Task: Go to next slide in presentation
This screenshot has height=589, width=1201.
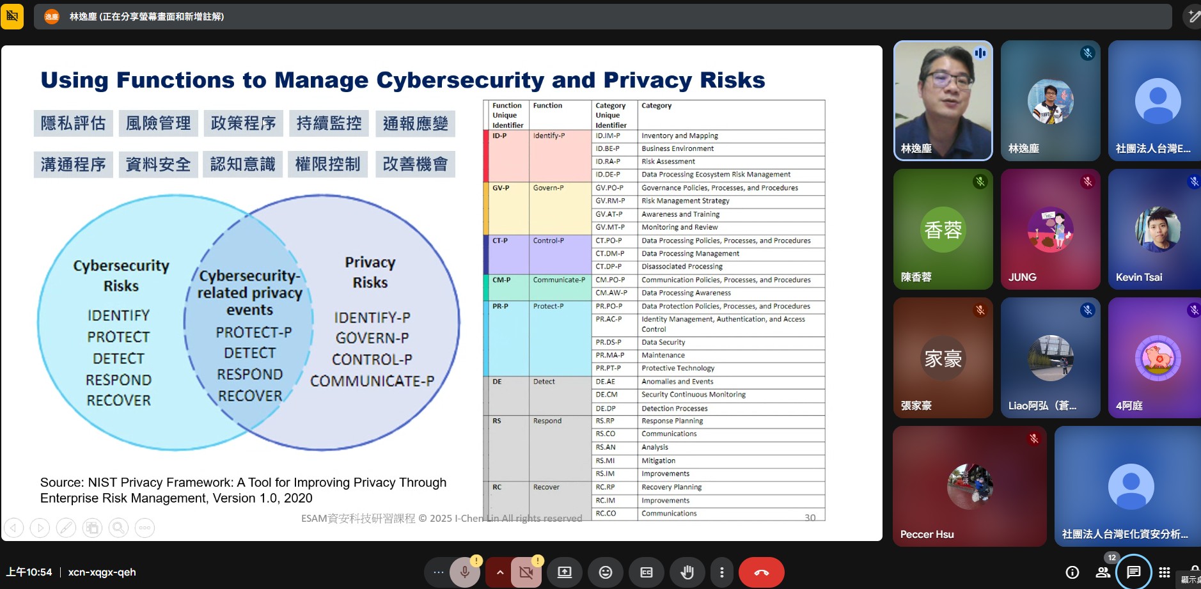Action: (x=40, y=528)
